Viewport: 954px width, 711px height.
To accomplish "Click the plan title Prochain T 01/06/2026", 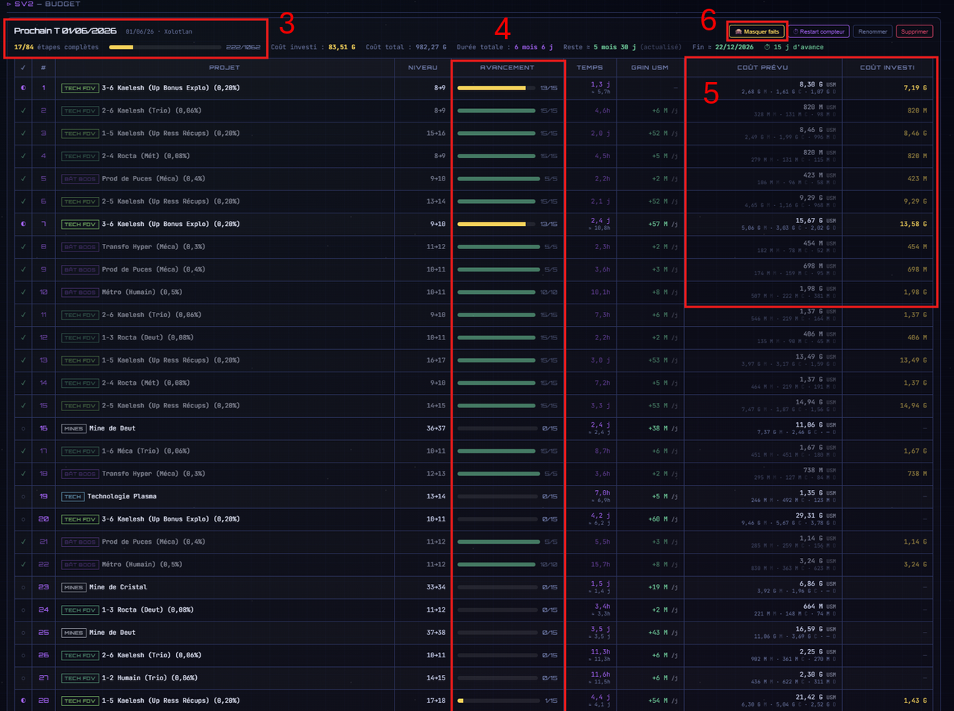I will (x=65, y=31).
